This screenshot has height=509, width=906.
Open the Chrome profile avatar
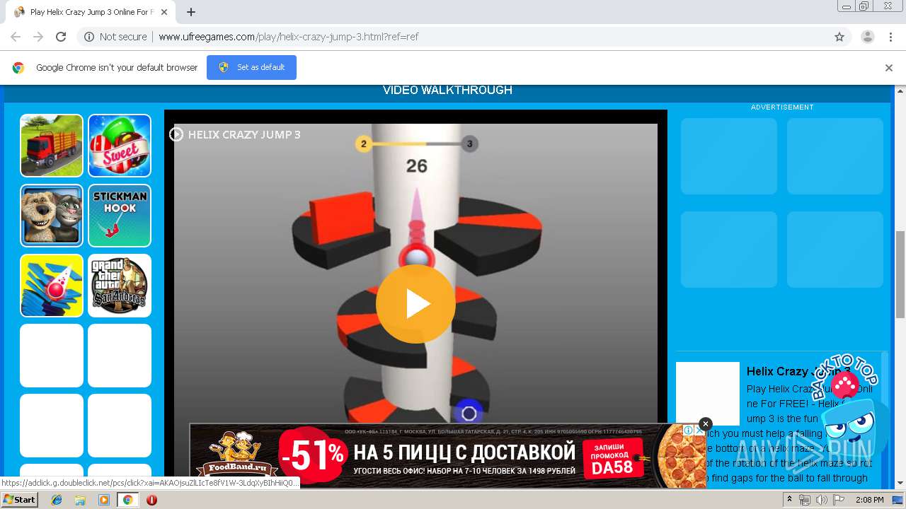point(868,37)
